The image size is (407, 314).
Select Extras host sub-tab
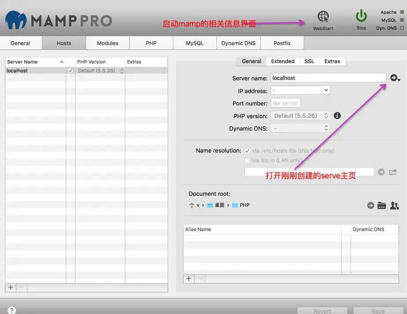click(332, 61)
